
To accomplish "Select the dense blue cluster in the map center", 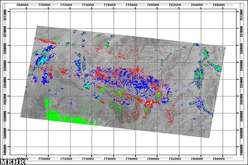I will click(x=139, y=84).
